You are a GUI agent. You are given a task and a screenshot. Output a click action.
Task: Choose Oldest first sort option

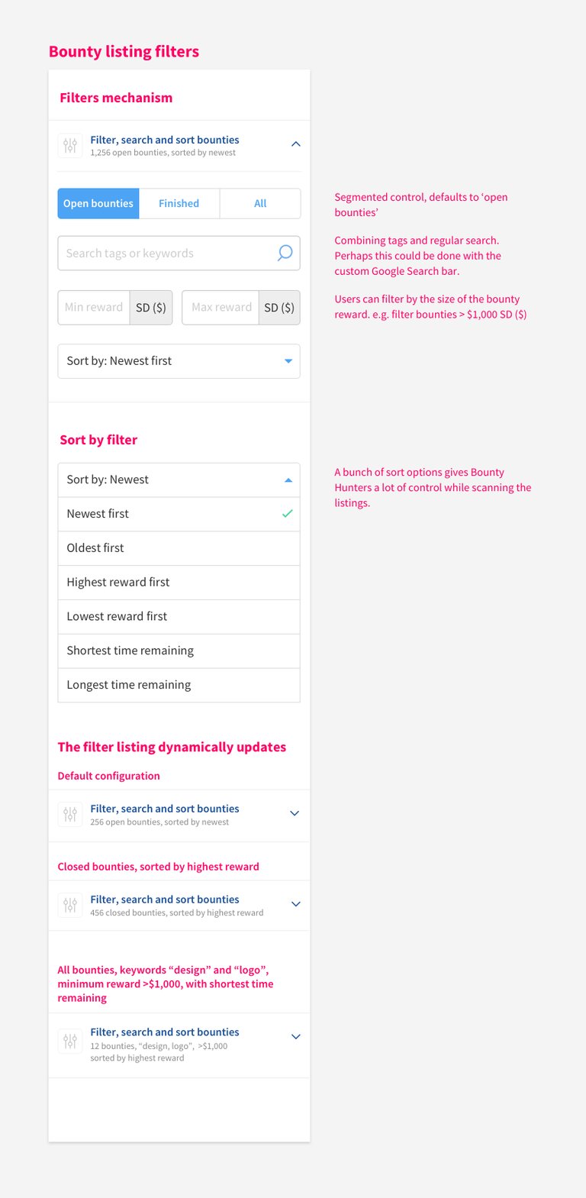[x=179, y=548]
